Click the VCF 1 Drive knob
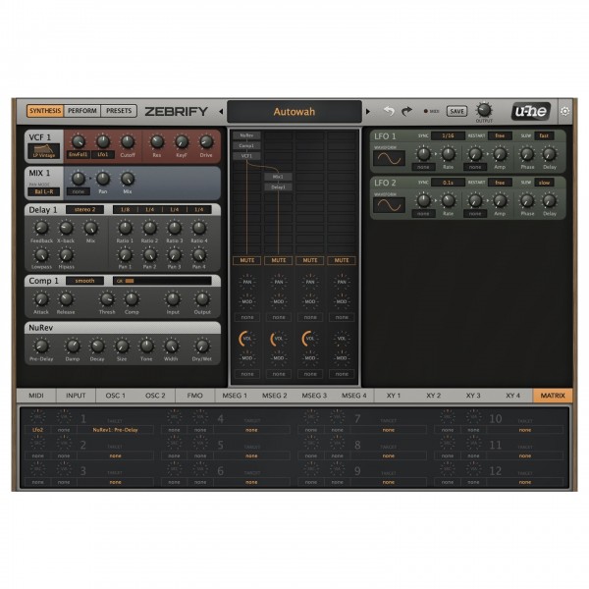 206,142
